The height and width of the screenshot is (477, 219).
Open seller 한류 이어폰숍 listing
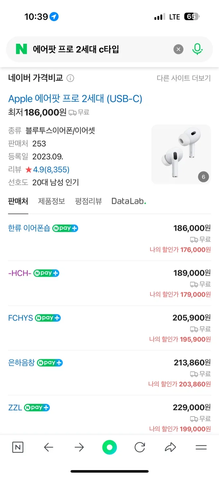29,228
